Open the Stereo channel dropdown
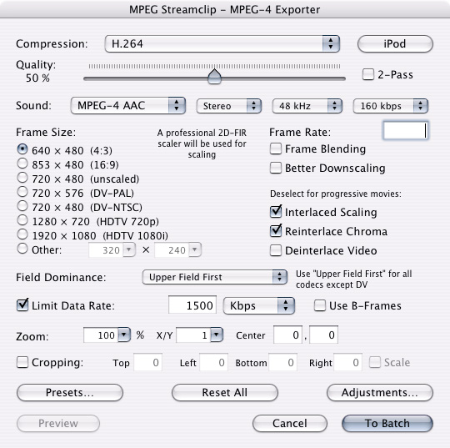This screenshot has height=448, width=450. (228, 106)
